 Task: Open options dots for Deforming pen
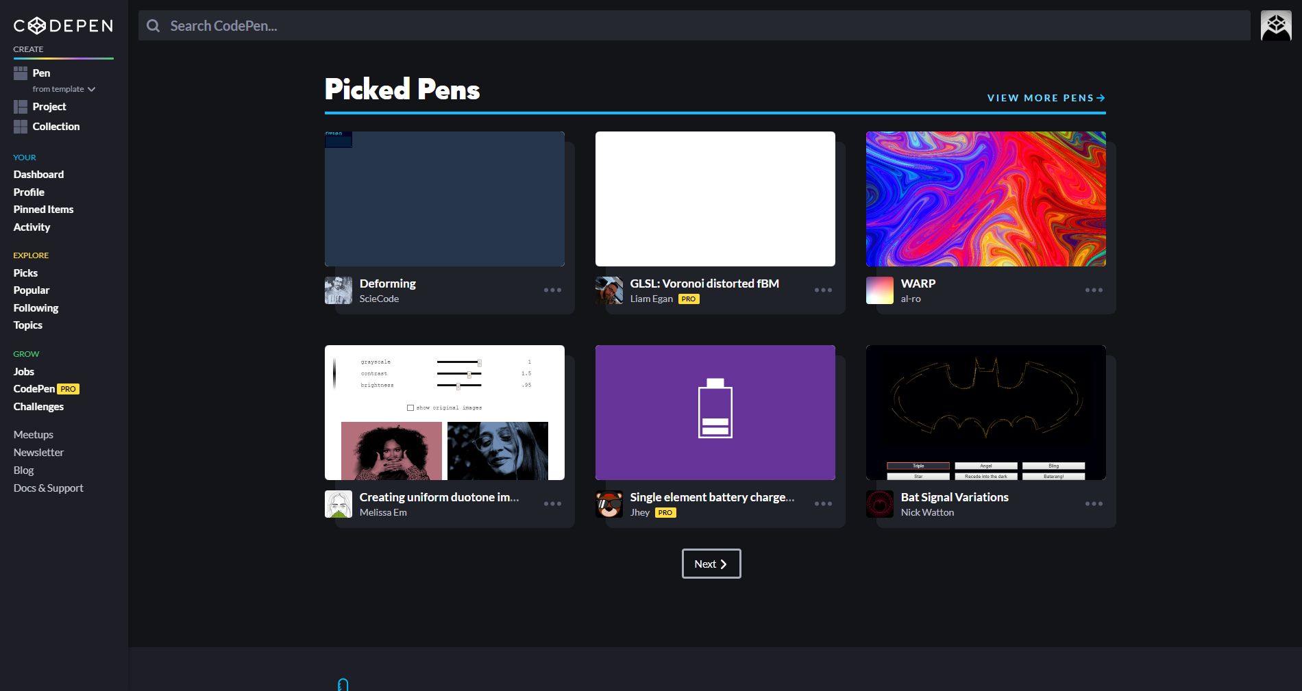tap(552, 290)
